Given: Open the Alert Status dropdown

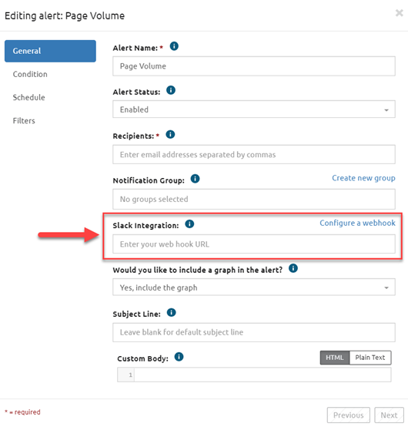Looking at the screenshot, I should coord(254,109).
